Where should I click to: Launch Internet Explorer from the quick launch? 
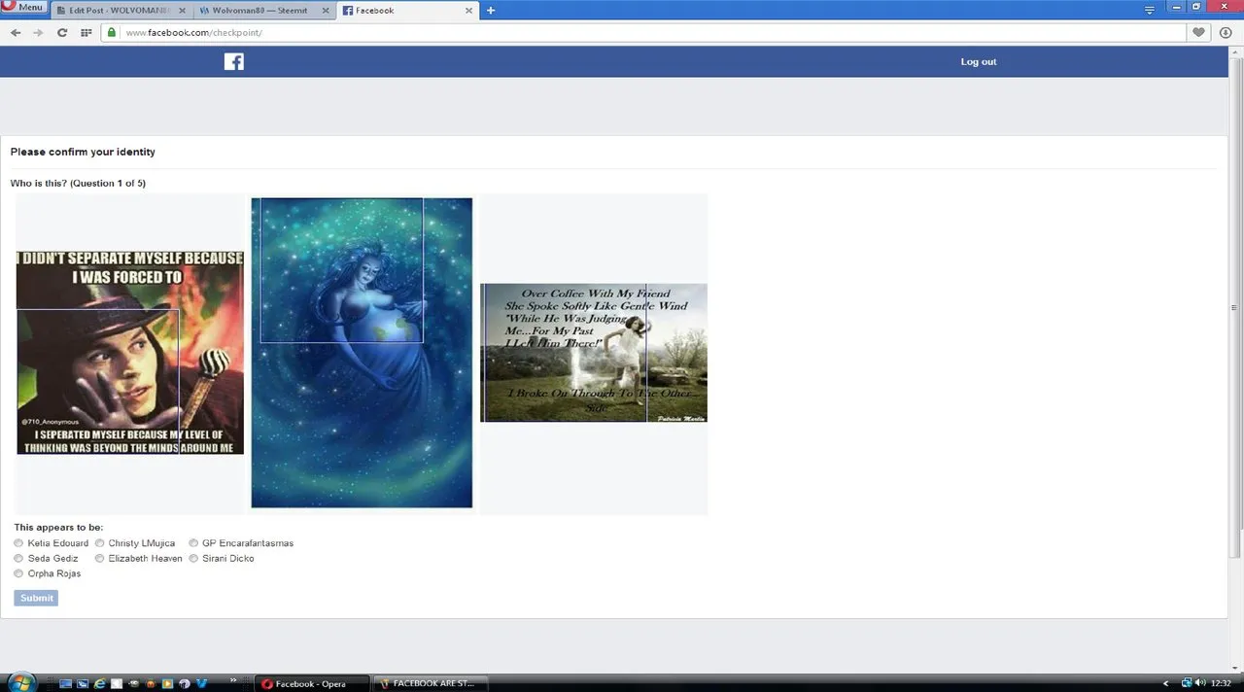click(99, 683)
